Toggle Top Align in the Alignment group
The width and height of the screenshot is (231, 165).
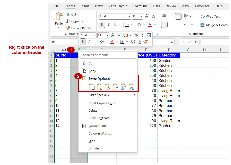pos(164,16)
